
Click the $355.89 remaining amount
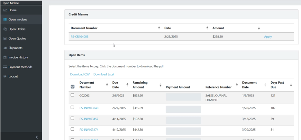click(138, 108)
